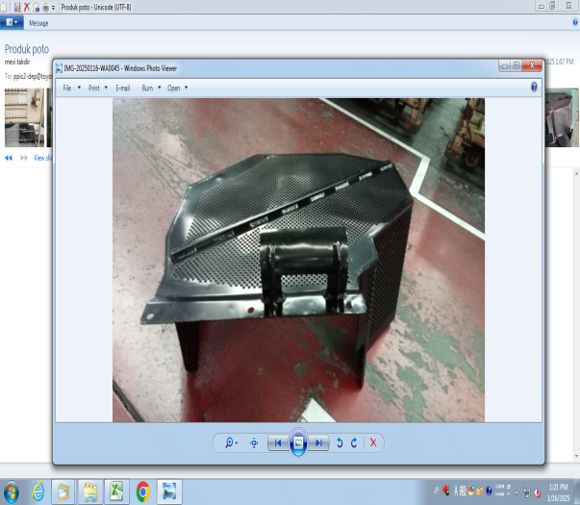Viewport: 580px width, 505px height.
Task: Click the displayed metal part photo
Action: tap(298, 260)
